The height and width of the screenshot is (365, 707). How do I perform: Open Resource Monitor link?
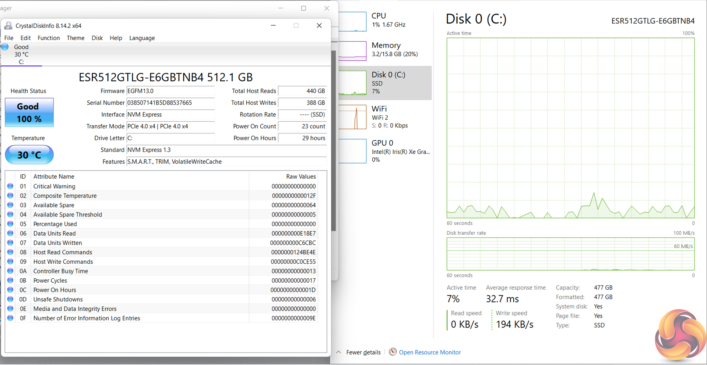tap(430, 352)
